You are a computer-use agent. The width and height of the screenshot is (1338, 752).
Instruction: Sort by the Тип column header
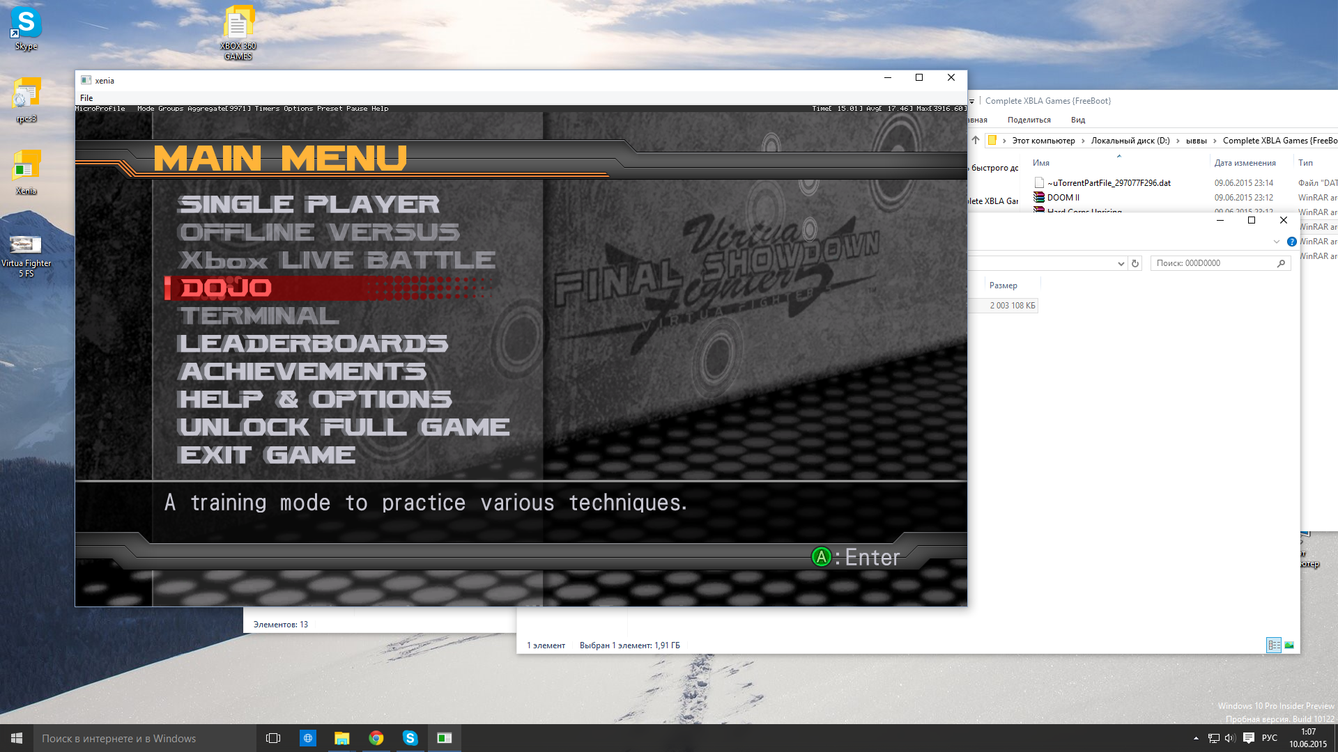click(x=1305, y=163)
